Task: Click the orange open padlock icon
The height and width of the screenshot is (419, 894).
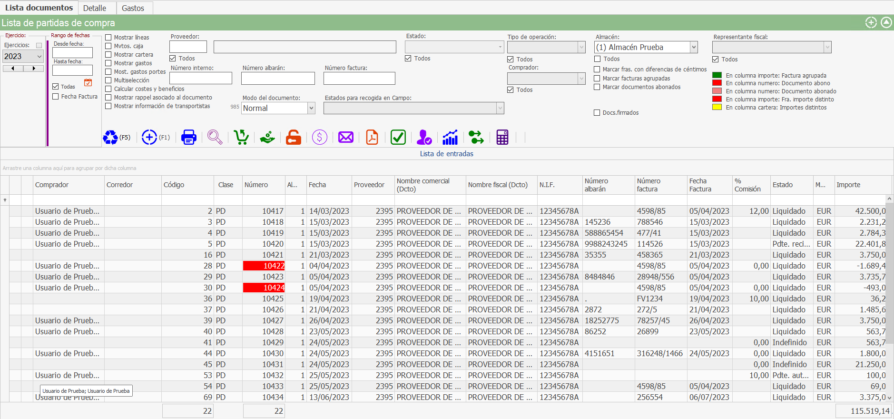Action: 294,138
